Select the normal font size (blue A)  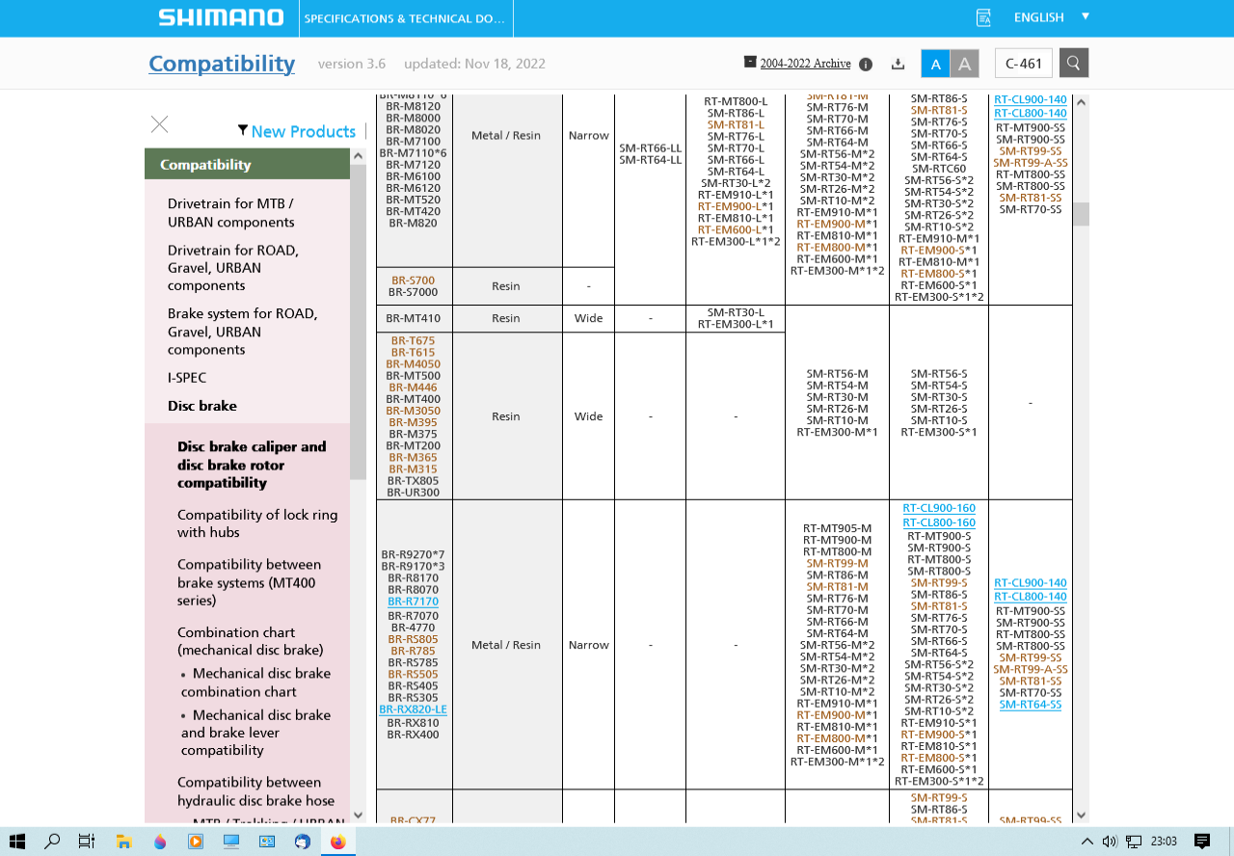tap(934, 64)
